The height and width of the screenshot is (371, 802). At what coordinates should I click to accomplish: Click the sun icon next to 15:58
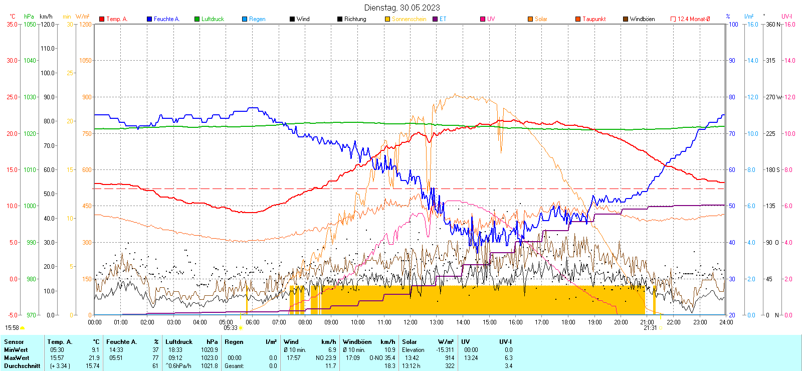pos(22,328)
